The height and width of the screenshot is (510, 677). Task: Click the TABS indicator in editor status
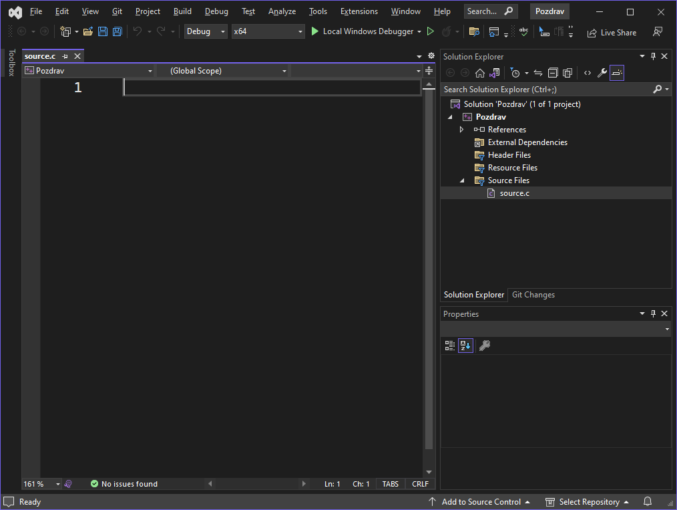coord(391,484)
